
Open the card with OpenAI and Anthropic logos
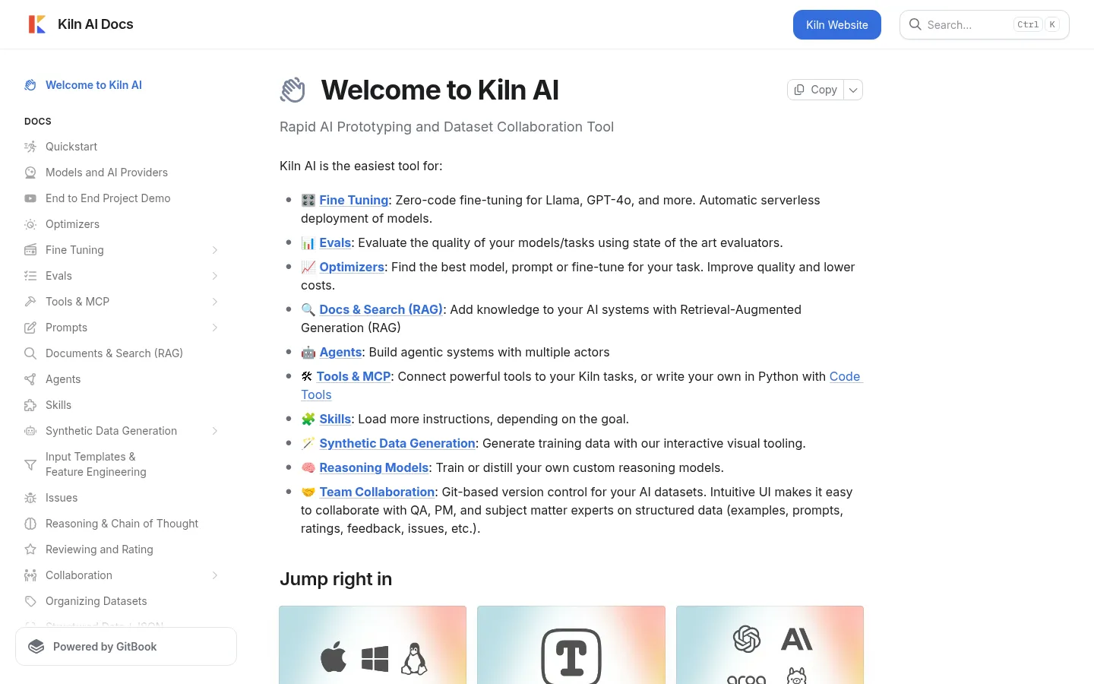click(x=770, y=644)
